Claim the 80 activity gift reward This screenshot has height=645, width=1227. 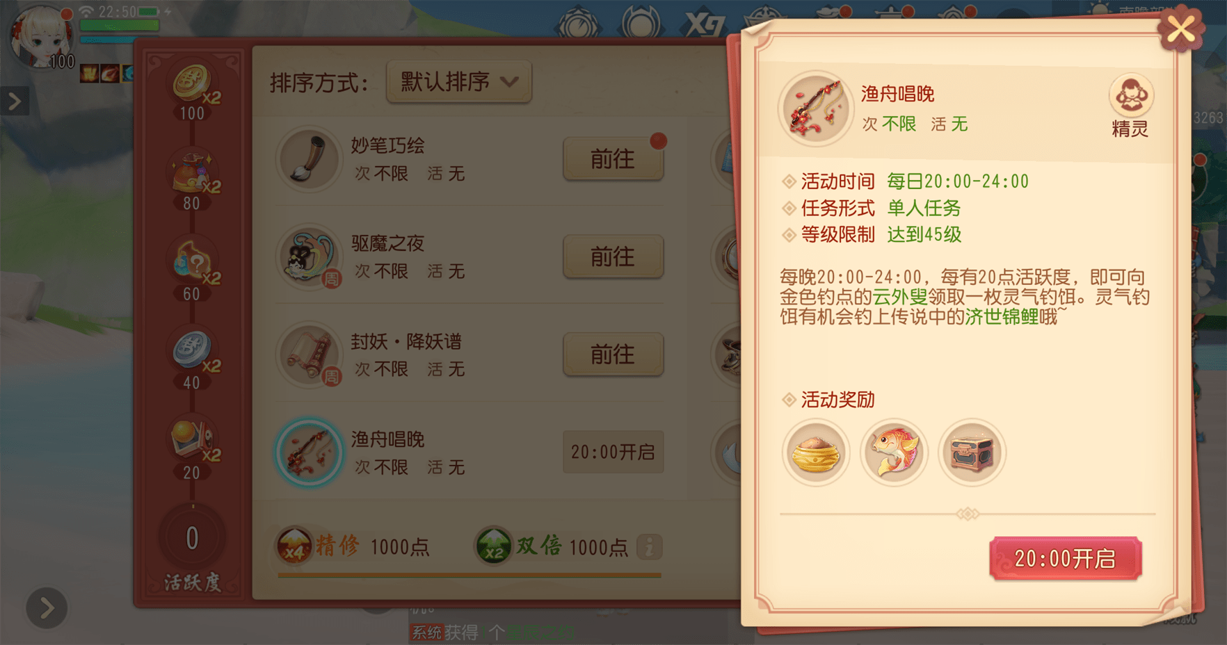[194, 179]
